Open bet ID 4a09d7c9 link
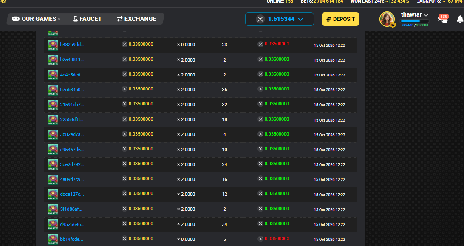The height and width of the screenshot is (246, 464). (72, 179)
